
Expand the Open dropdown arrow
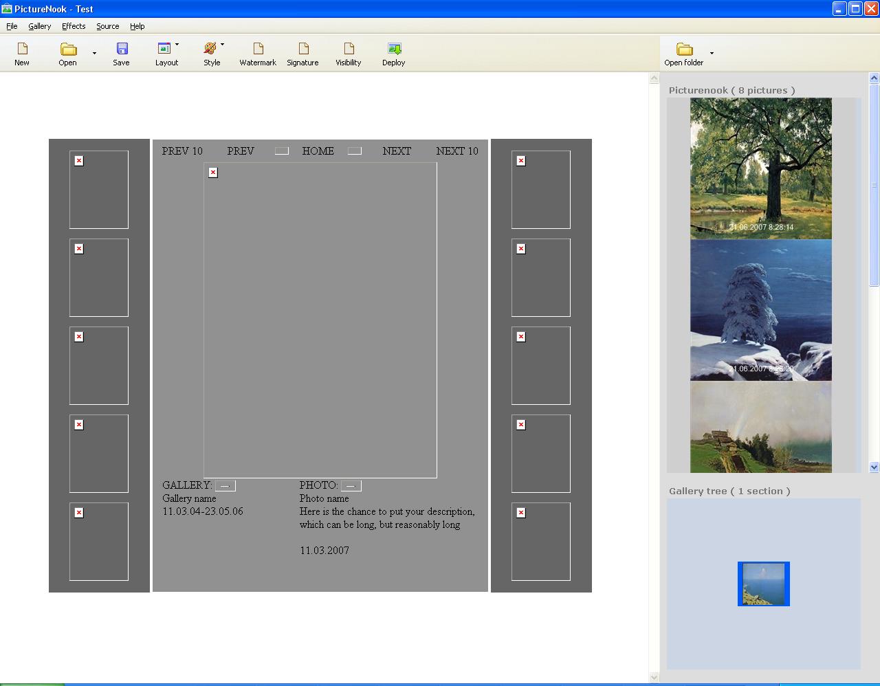[94, 53]
